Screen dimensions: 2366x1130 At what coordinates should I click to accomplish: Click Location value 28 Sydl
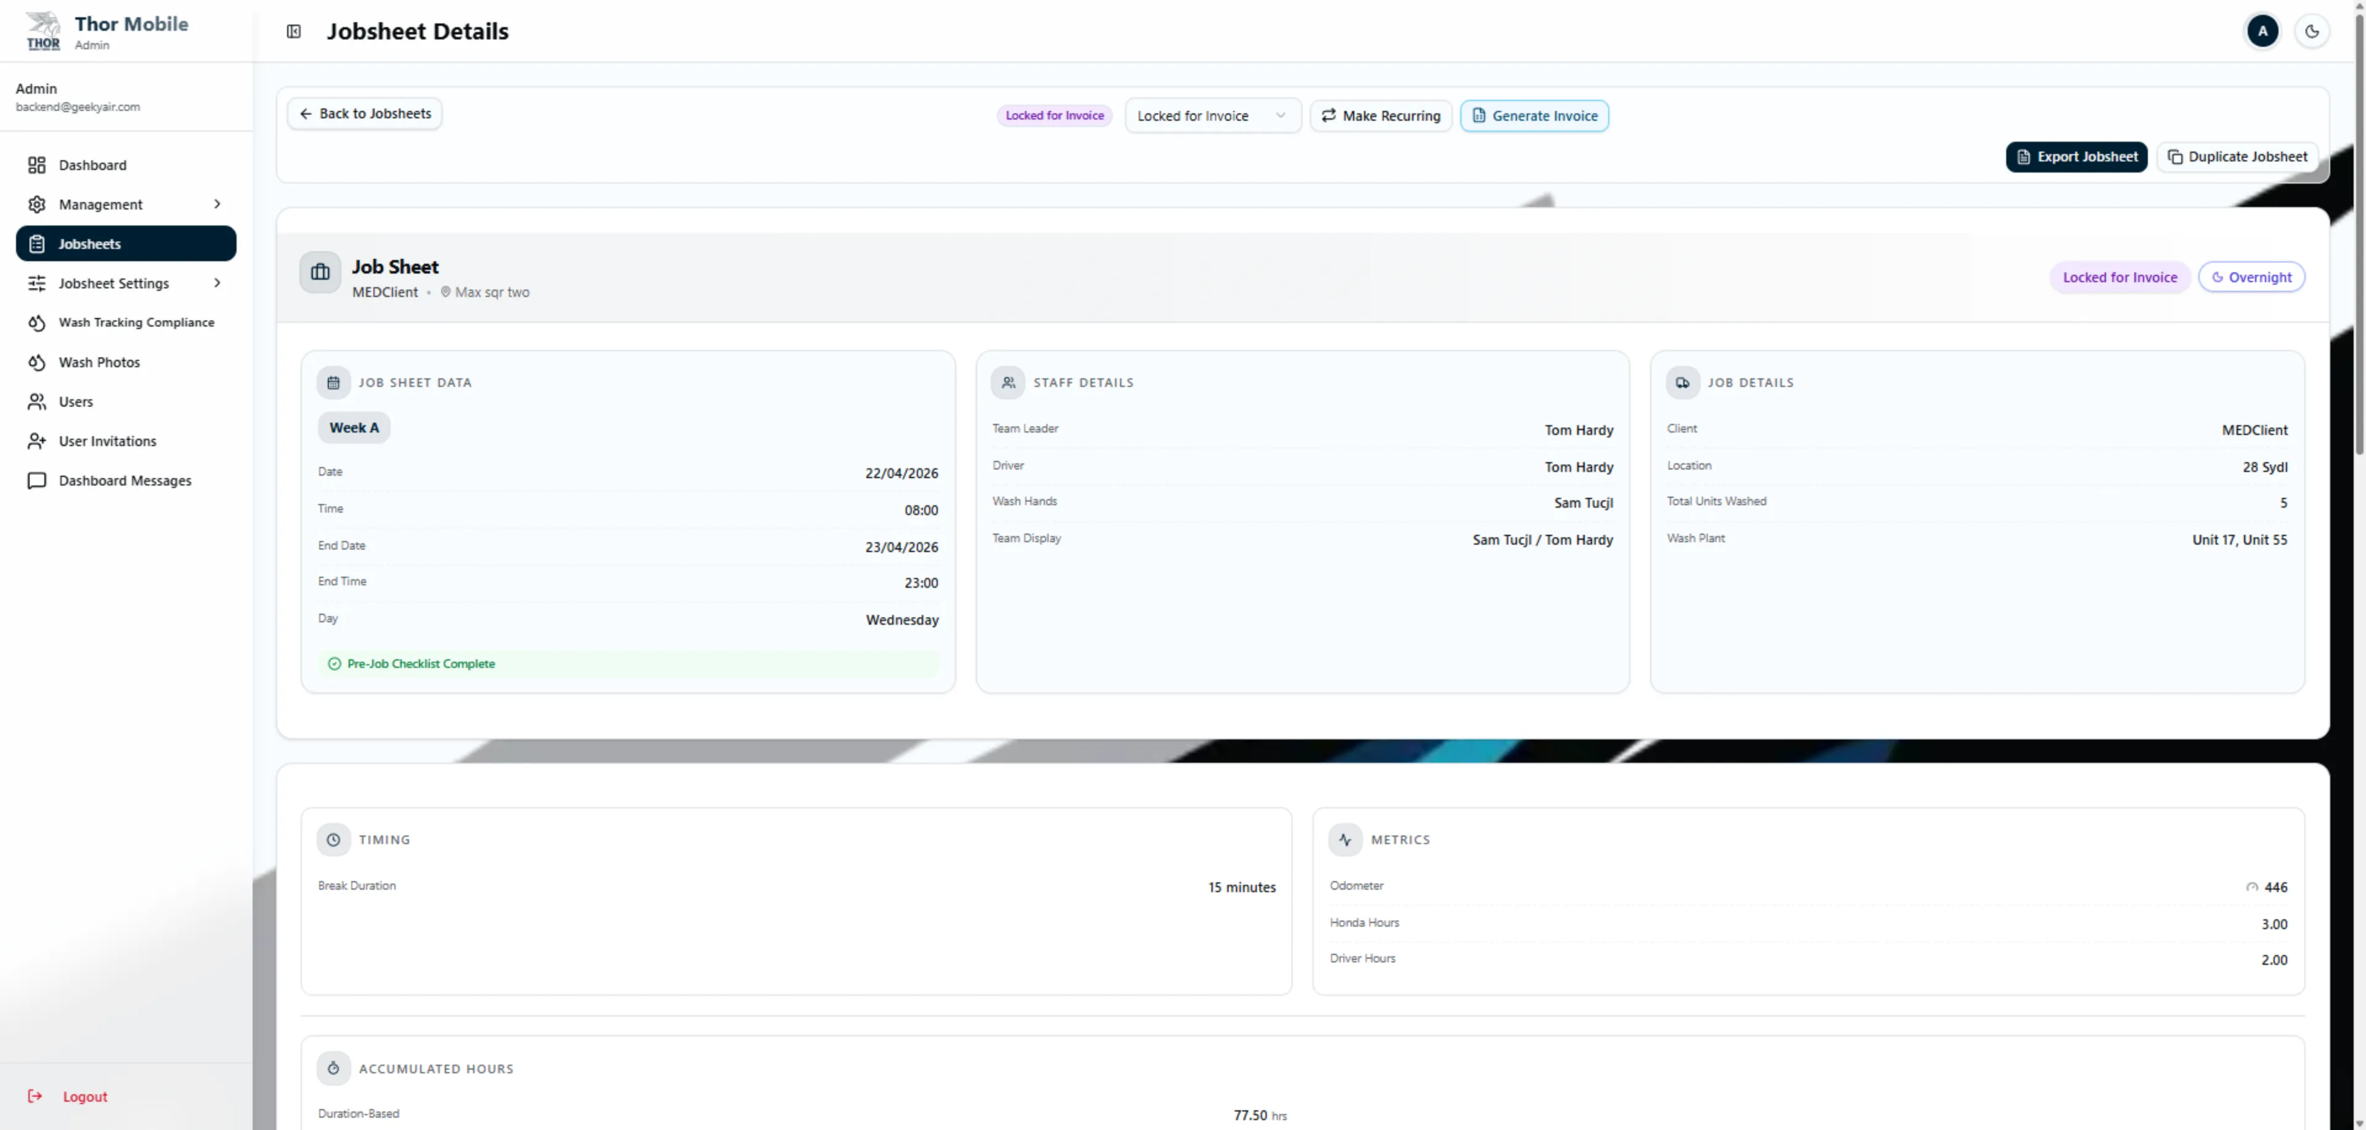[x=2265, y=468]
